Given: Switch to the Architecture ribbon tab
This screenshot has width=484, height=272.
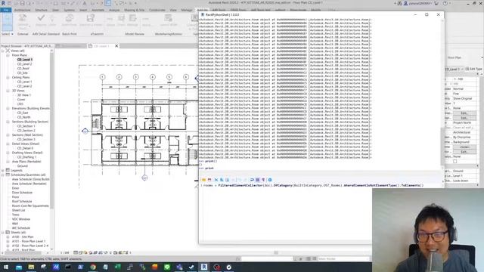Looking at the screenshot, I should tap(22, 10).
